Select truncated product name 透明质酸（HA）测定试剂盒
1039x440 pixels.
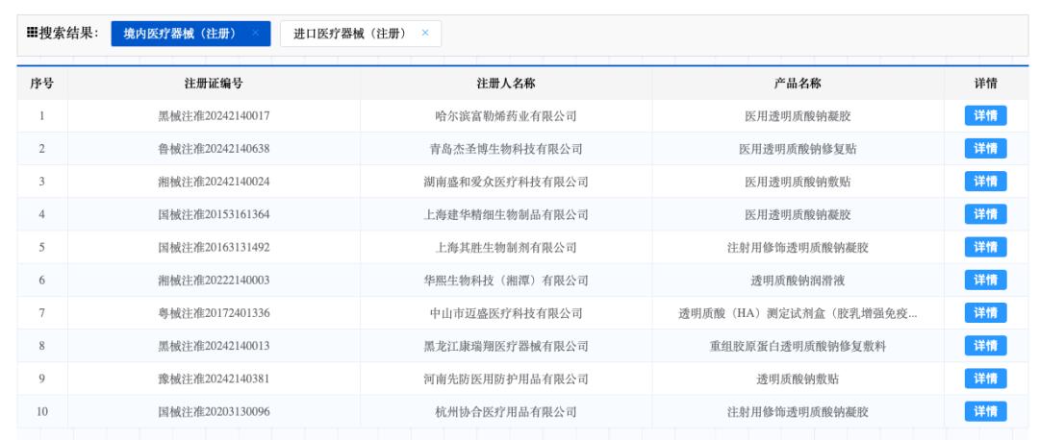(798, 313)
